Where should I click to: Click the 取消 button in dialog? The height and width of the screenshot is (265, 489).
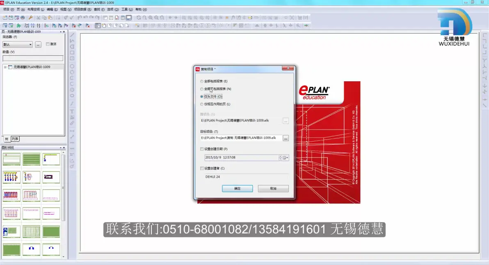pos(273,189)
